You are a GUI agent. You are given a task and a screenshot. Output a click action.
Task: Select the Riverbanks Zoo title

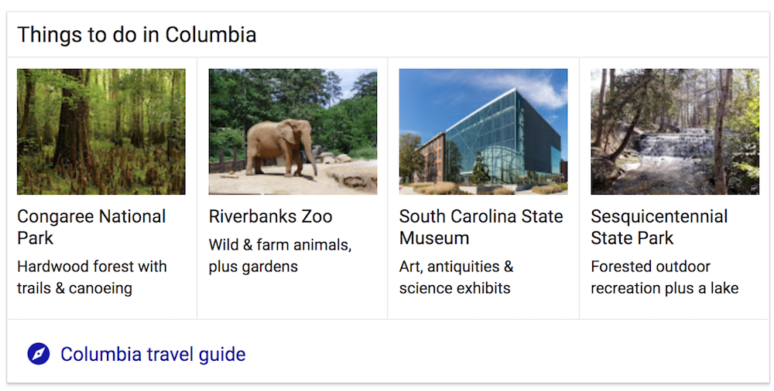point(270,216)
